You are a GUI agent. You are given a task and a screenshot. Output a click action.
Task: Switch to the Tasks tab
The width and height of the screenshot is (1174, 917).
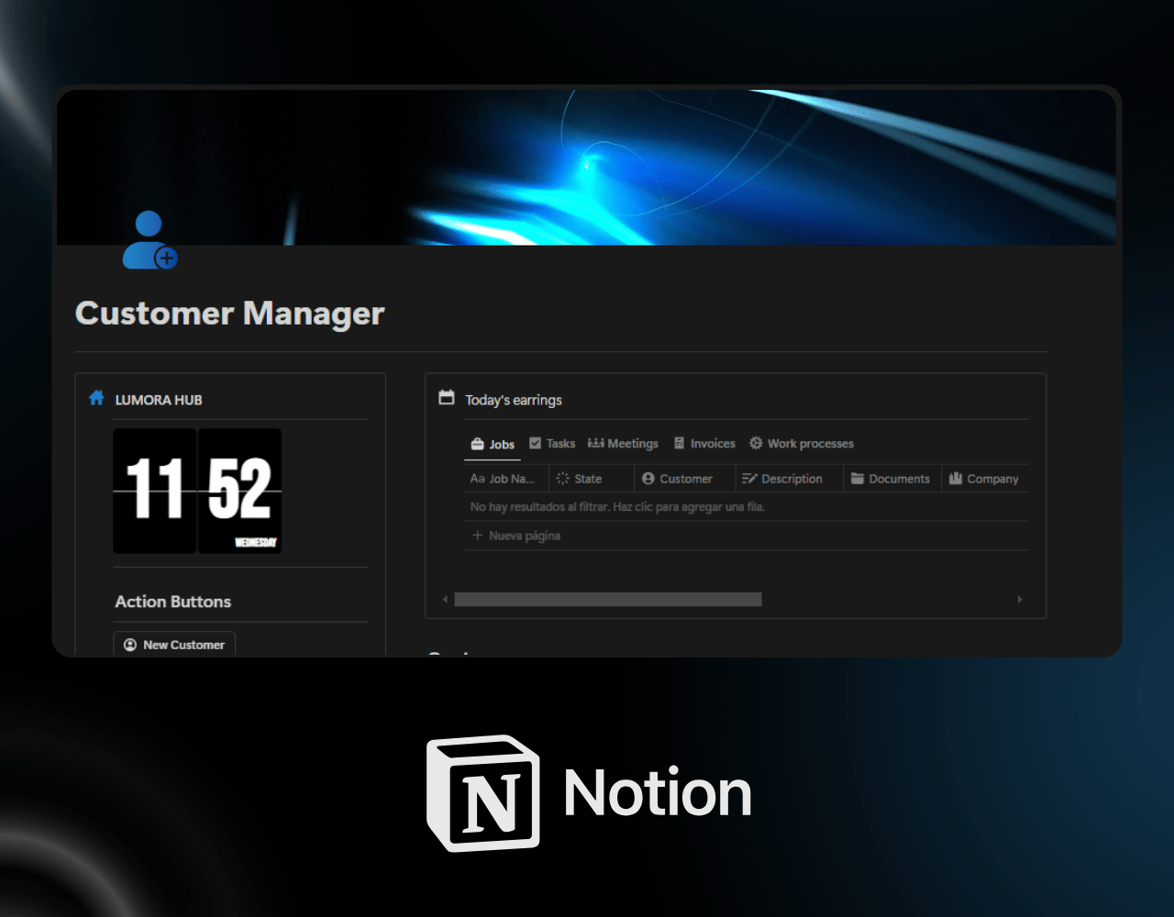pos(552,444)
